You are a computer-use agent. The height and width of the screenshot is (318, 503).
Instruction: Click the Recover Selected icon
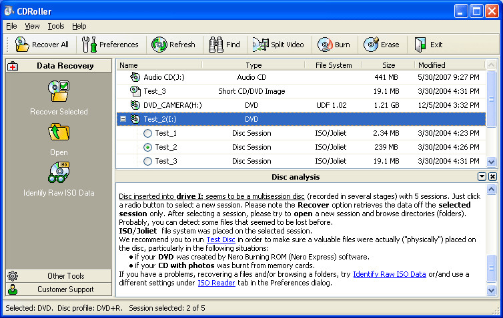click(59, 91)
